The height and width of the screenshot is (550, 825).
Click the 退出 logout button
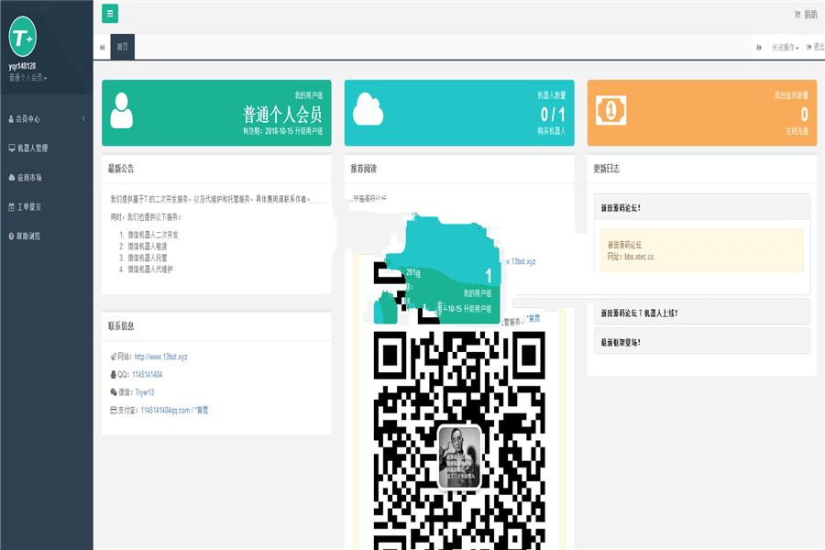point(815,48)
